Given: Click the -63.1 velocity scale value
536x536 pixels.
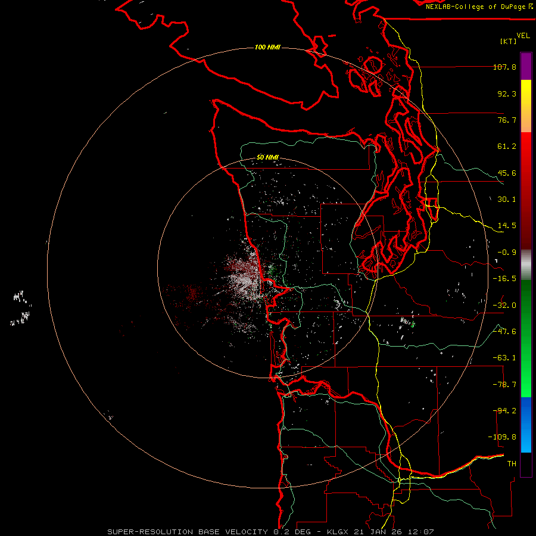Looking at the screenshot, I should [x=504, y=358].
